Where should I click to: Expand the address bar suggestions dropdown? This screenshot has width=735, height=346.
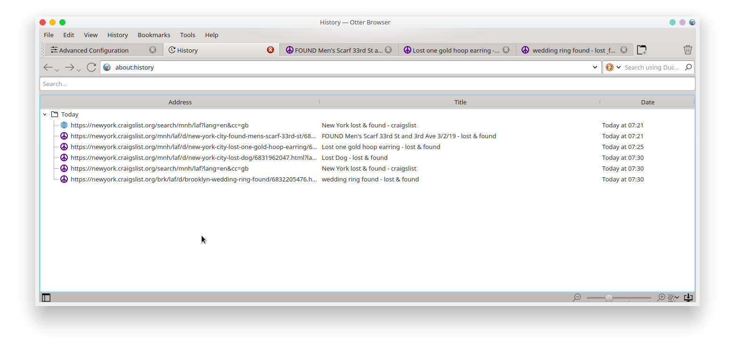[595, 67]
